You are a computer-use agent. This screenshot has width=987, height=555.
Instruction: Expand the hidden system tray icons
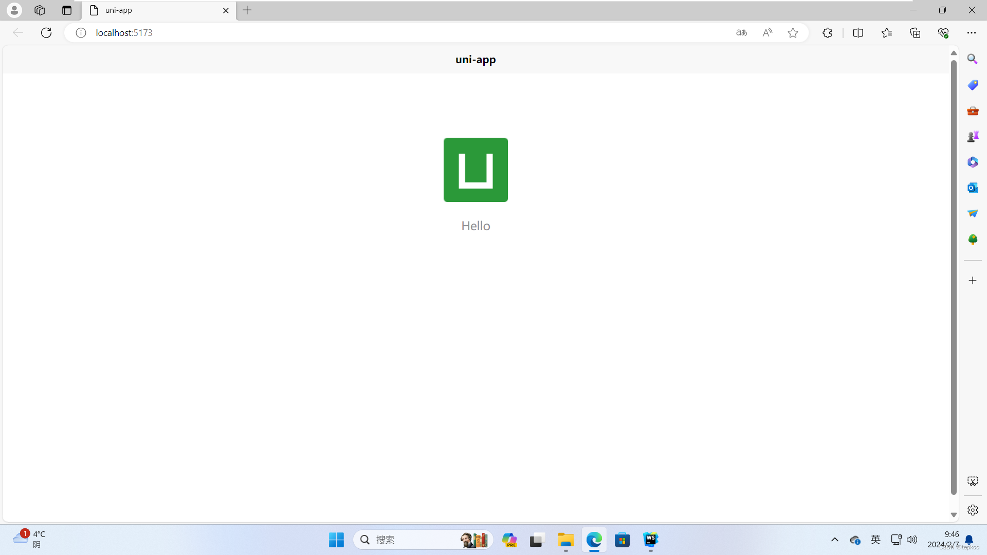click(834, 540)
